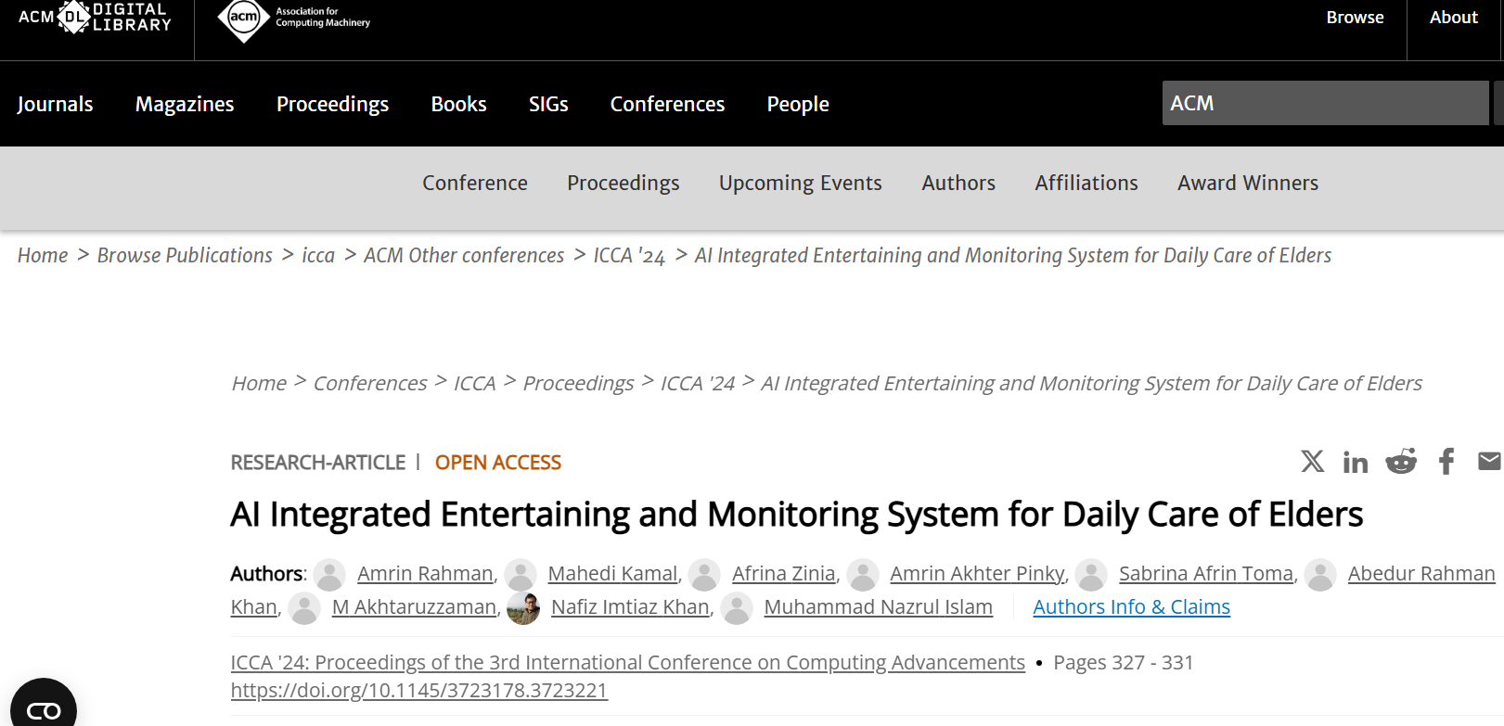Open ICCA '24 in second breadcrumb
Viewport: 1504px width, 726px height.
[x=698, y=383]
